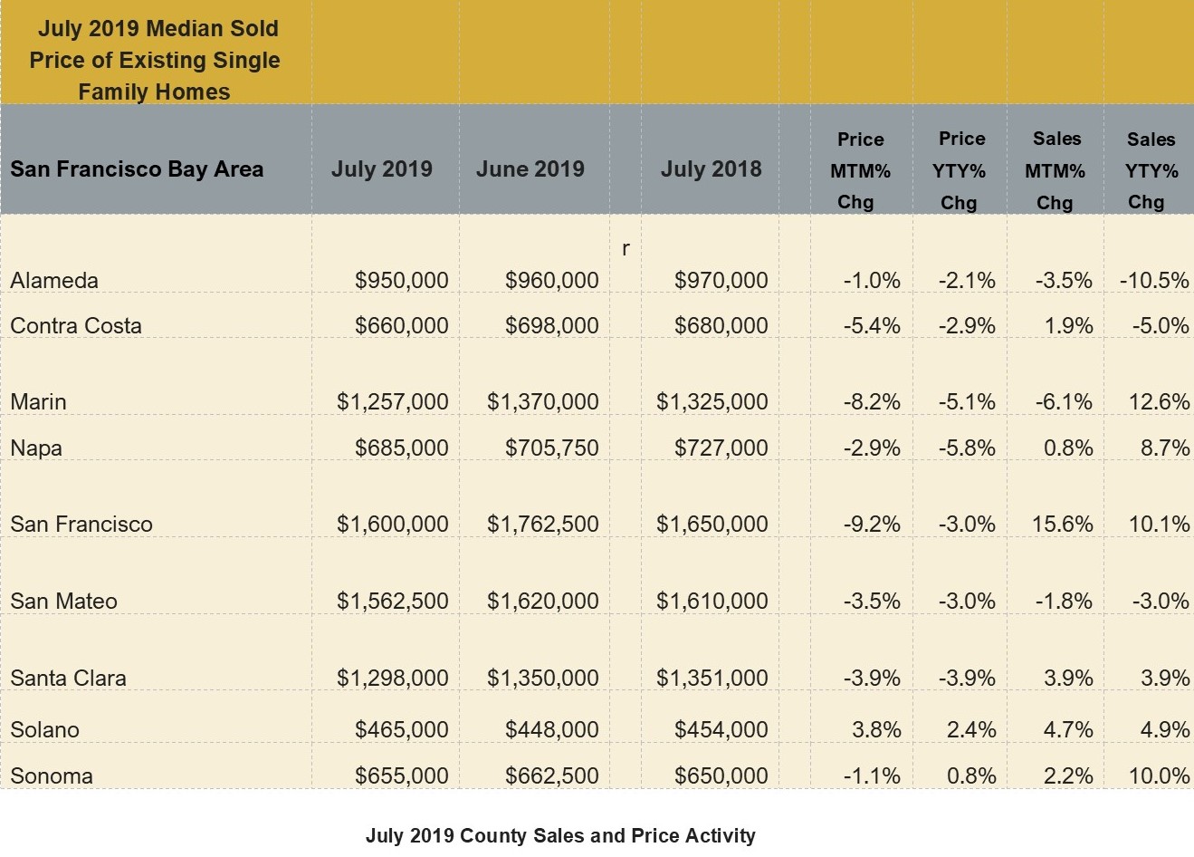The height and width of the screenshot is (857, 1194).
Task: Select San Francisco's 15.6% sales change
Action: pyautogui.click(x=1062, y=525)
